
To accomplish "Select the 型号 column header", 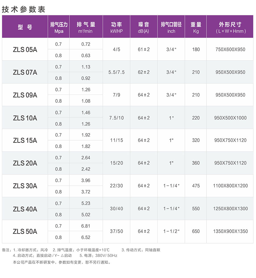I will click(x=25, y=27).
